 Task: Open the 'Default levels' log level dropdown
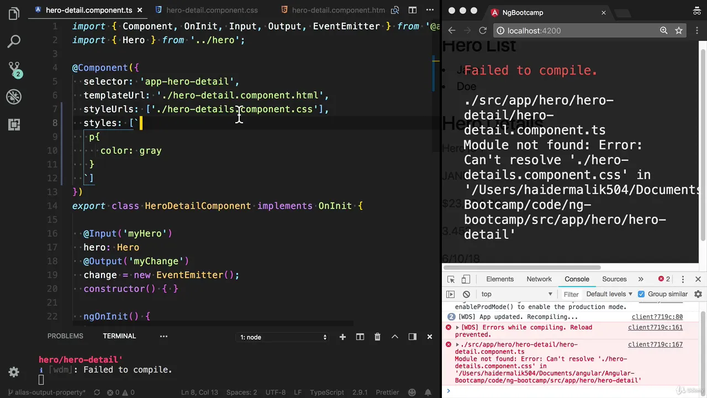pyautogui.click(x=609, y=294)
